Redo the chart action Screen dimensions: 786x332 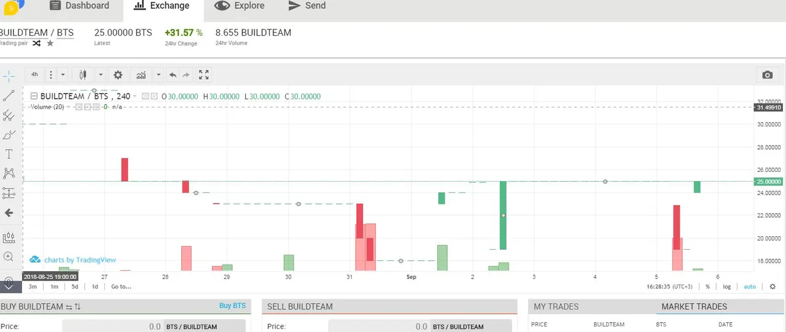tap(187, 75)
